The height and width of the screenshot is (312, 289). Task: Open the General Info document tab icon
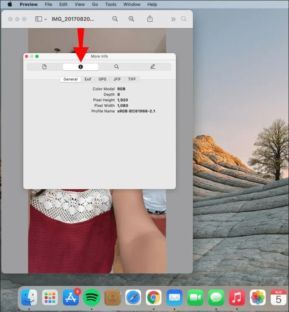pos(44,67)
